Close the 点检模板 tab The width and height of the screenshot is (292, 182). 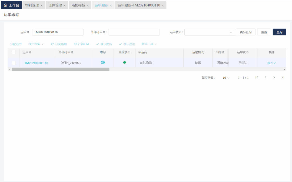coord(88,5)
